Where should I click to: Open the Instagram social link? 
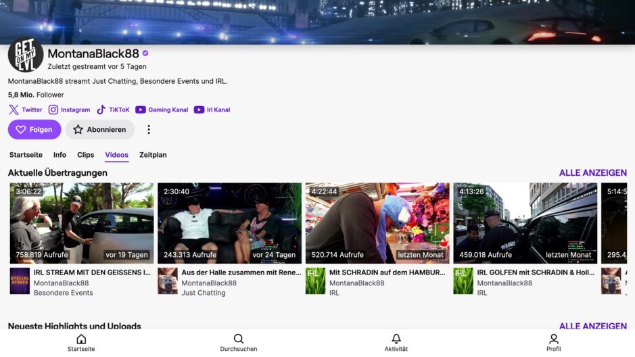click(69, 110)
